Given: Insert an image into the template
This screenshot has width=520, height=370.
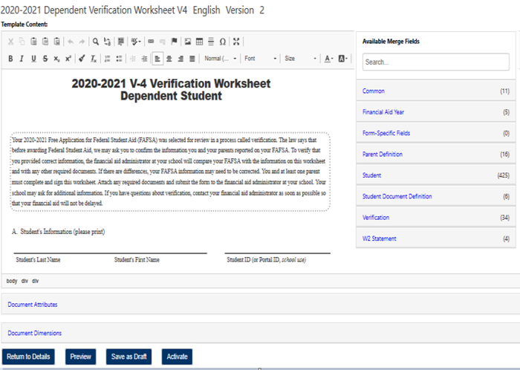Looking at the screenshot, I should point(188,42).
